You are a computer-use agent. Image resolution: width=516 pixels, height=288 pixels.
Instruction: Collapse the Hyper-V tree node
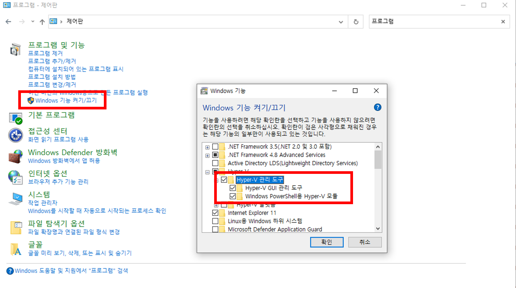click(207, 172)
